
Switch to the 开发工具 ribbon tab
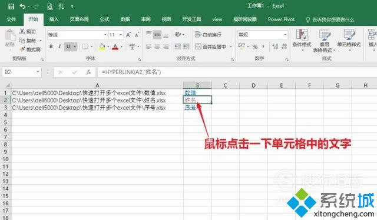click(191, 19)
